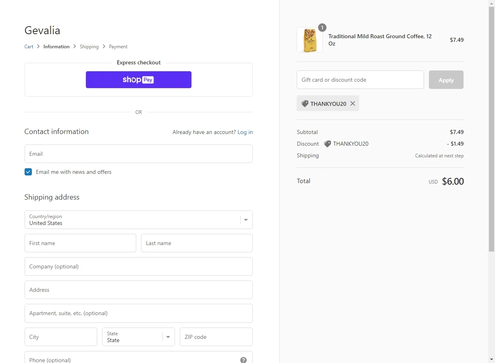Open the coffee bag product thumbnail
This screenshot has height=363, width=495.
310,40
